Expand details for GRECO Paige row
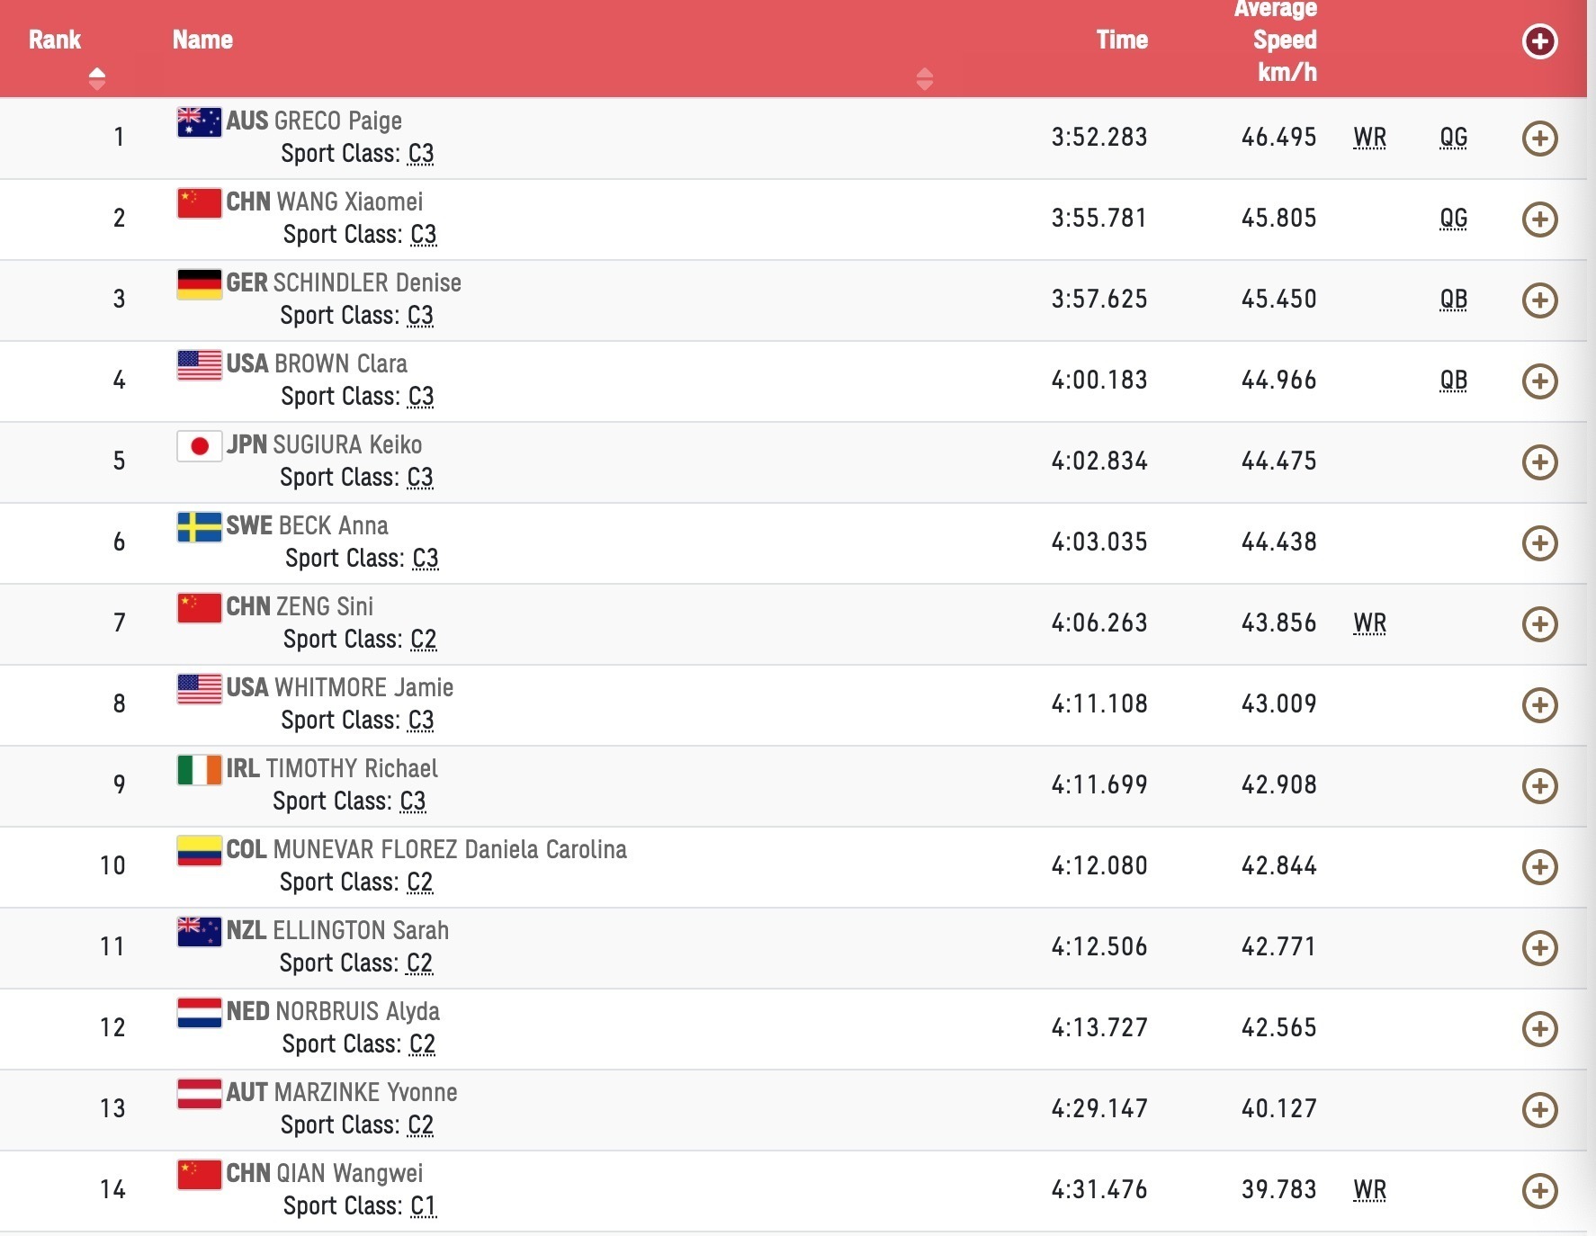Screen dimensions: 1596x1236 tap(1539, 139)
